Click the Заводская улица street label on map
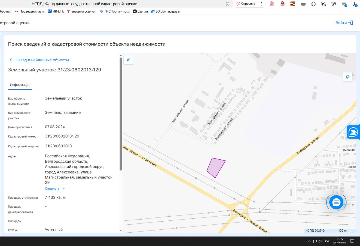 coord(308,145)
